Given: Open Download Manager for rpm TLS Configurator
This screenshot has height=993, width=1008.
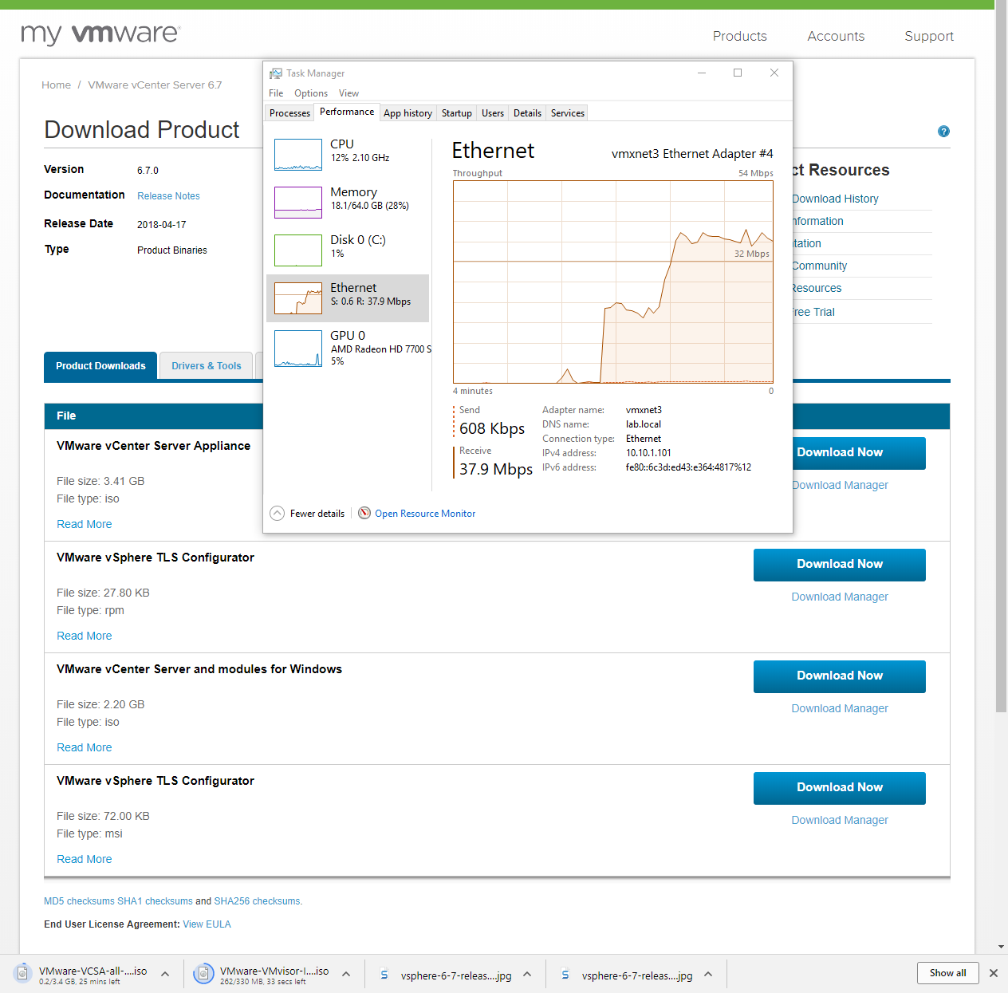Looking at the screenshot, I should 840,597.
